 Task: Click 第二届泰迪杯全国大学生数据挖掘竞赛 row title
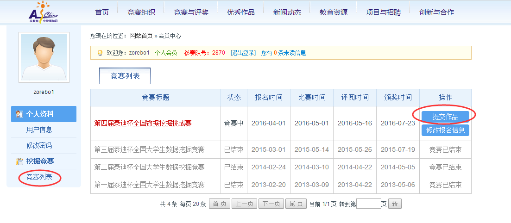149,167
